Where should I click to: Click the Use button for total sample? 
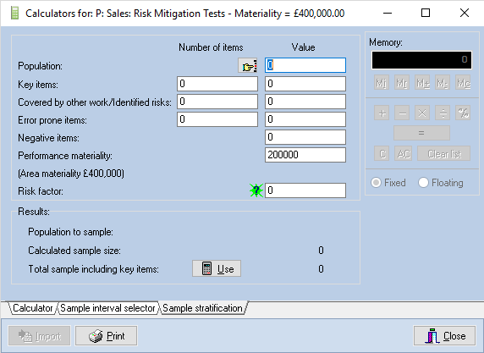click(x=217, y=268)
